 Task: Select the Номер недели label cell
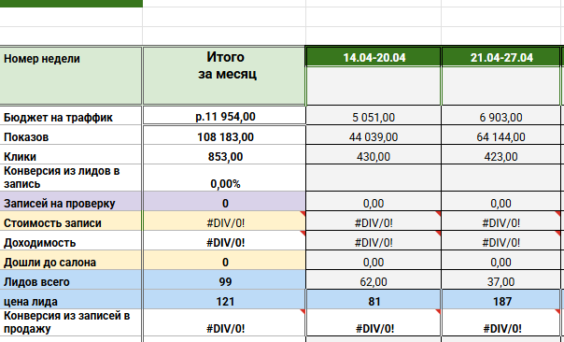coord(71,76)
